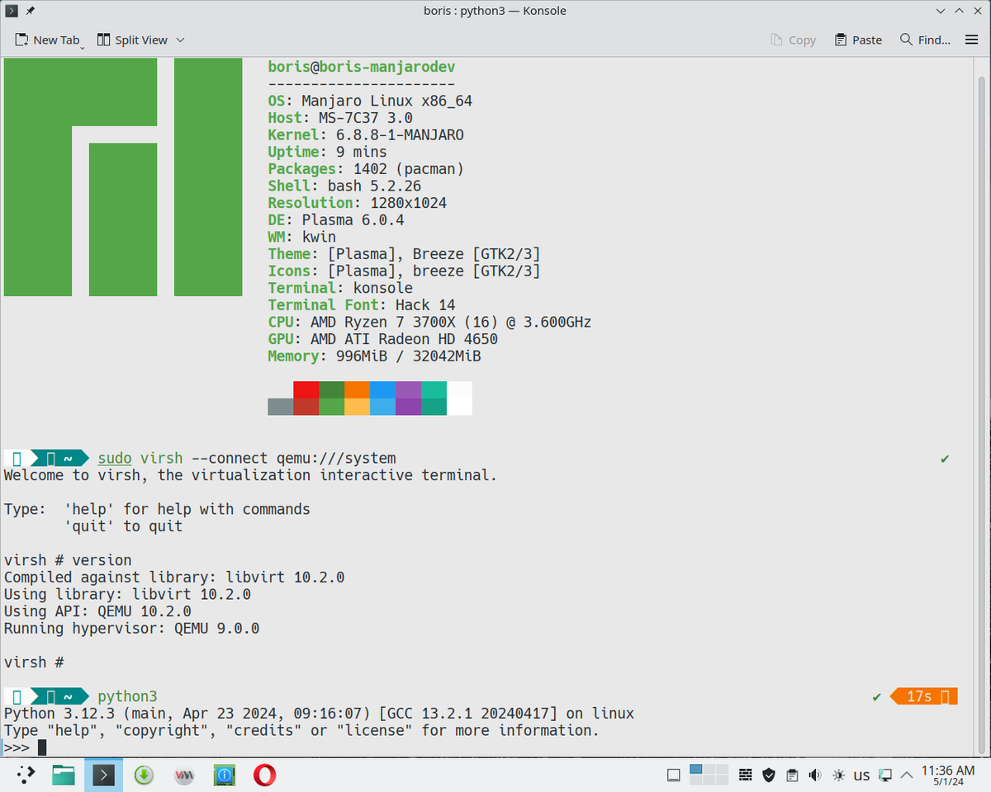
Task: Click the Show Desktop tray icon
Action: (x=673, y=775)
